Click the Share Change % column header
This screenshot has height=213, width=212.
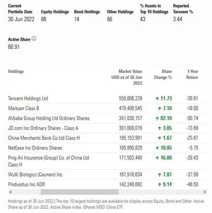click(x=163, y=74)
